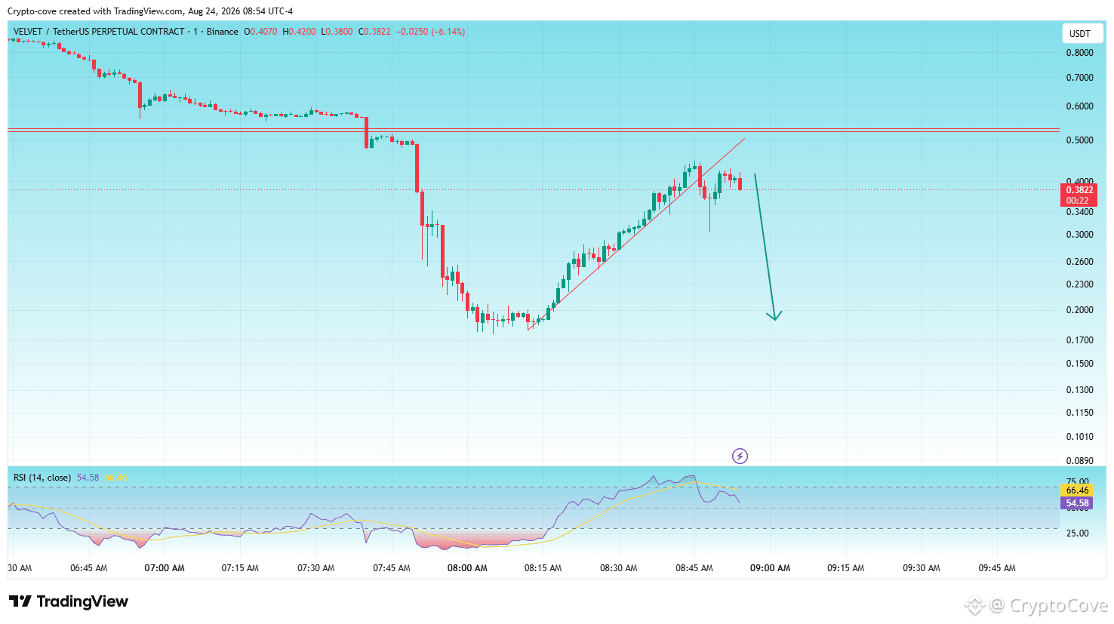1114x624 pixels.
Task: Click the 08:30 AM time axis label
Action: [x=618, y=568]
